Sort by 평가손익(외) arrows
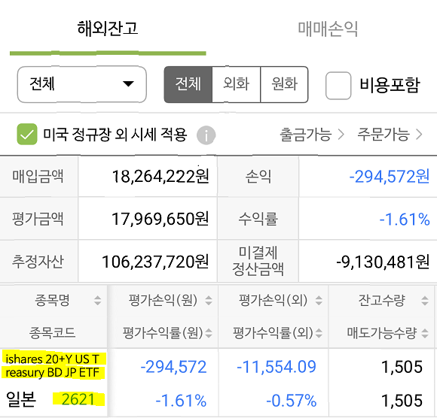The width and height of the screenshot is (437, 418). [319, 301]
